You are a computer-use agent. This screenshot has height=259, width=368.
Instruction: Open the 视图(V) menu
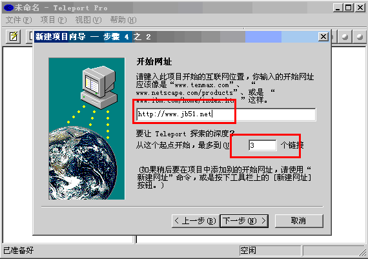point(88,20)
